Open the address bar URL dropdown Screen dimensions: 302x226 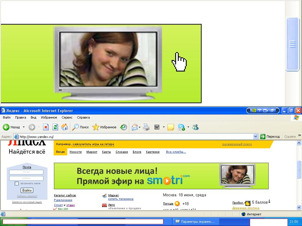click(255, 137)
